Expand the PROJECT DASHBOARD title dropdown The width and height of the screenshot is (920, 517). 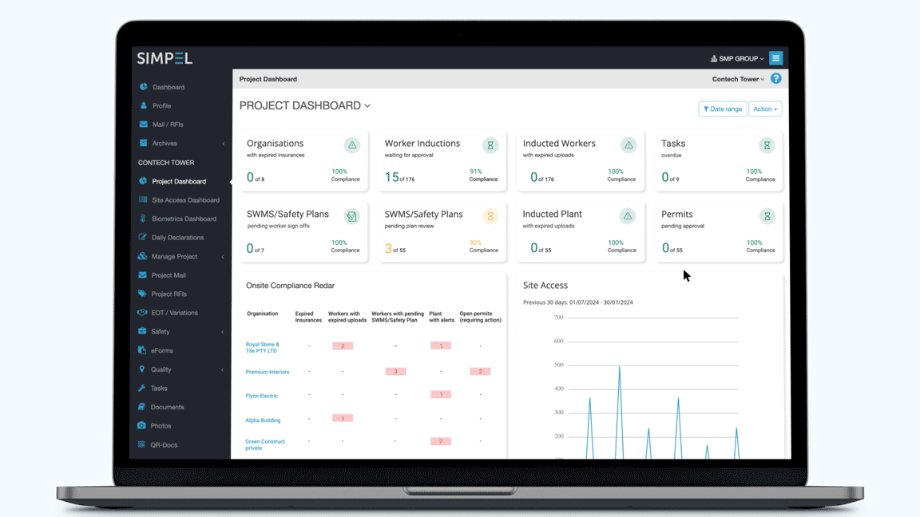tap(367, 105)
